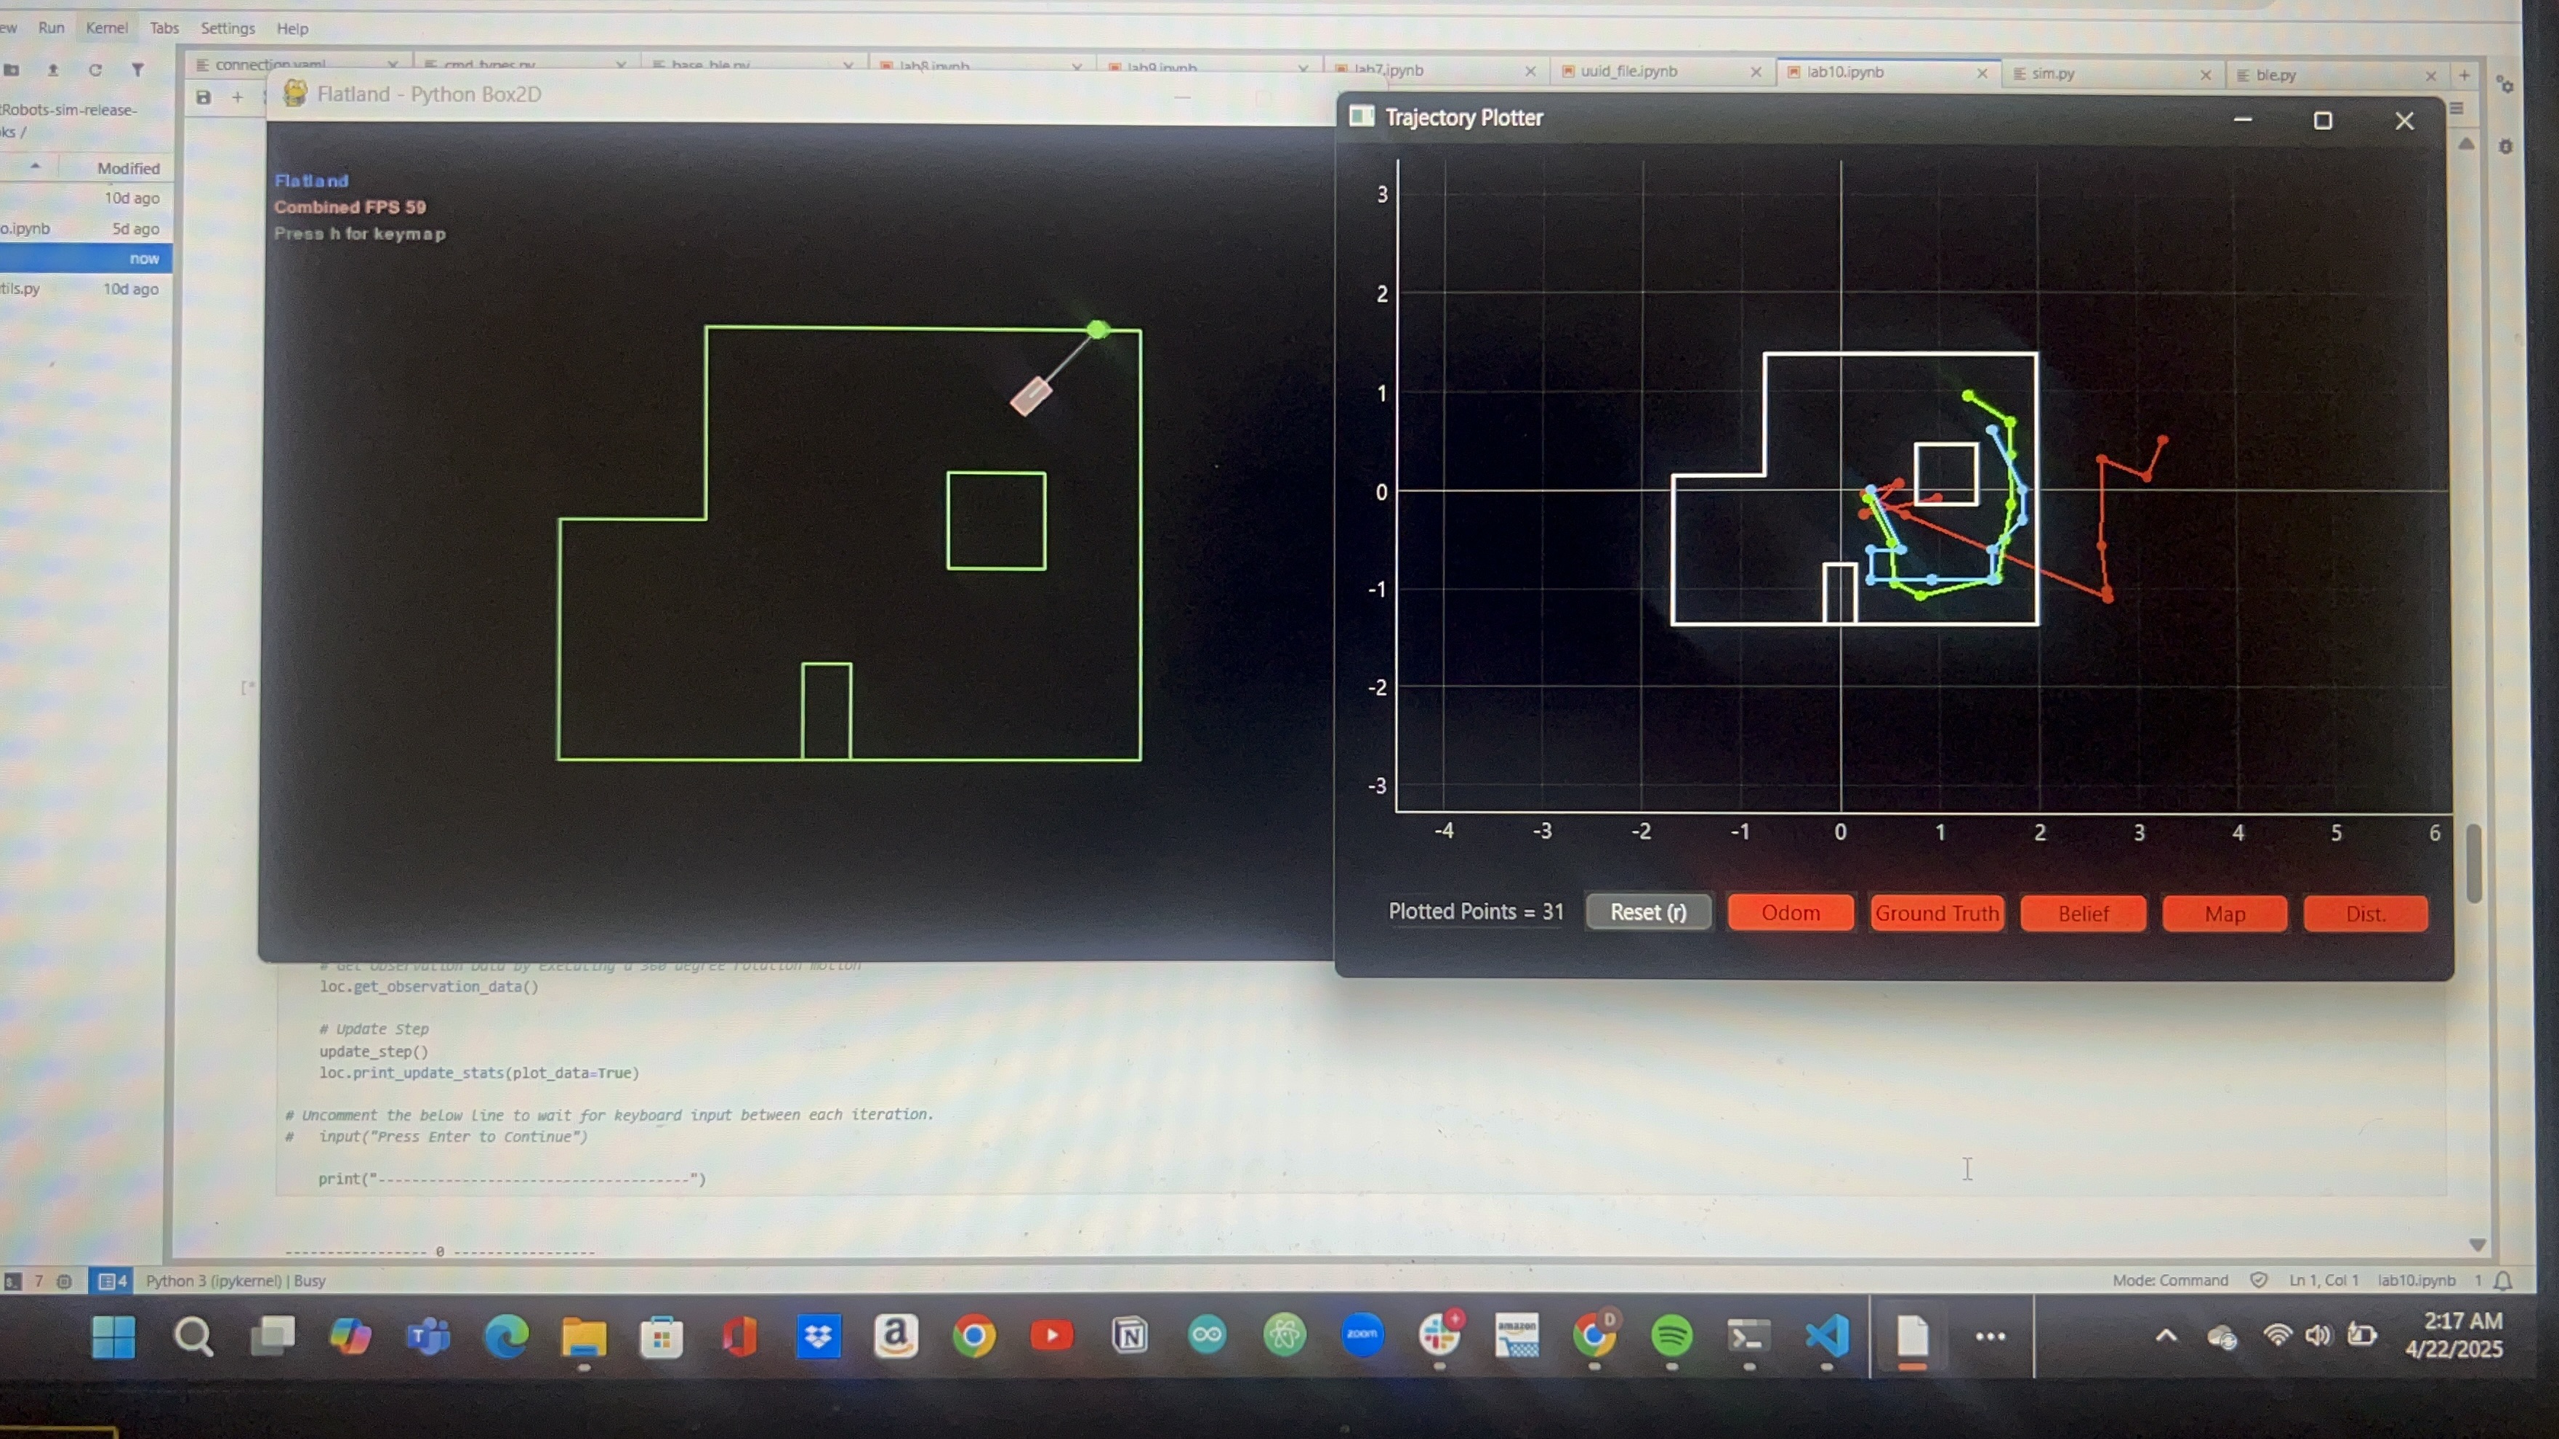Open the Tabs menu

[164, 28]
